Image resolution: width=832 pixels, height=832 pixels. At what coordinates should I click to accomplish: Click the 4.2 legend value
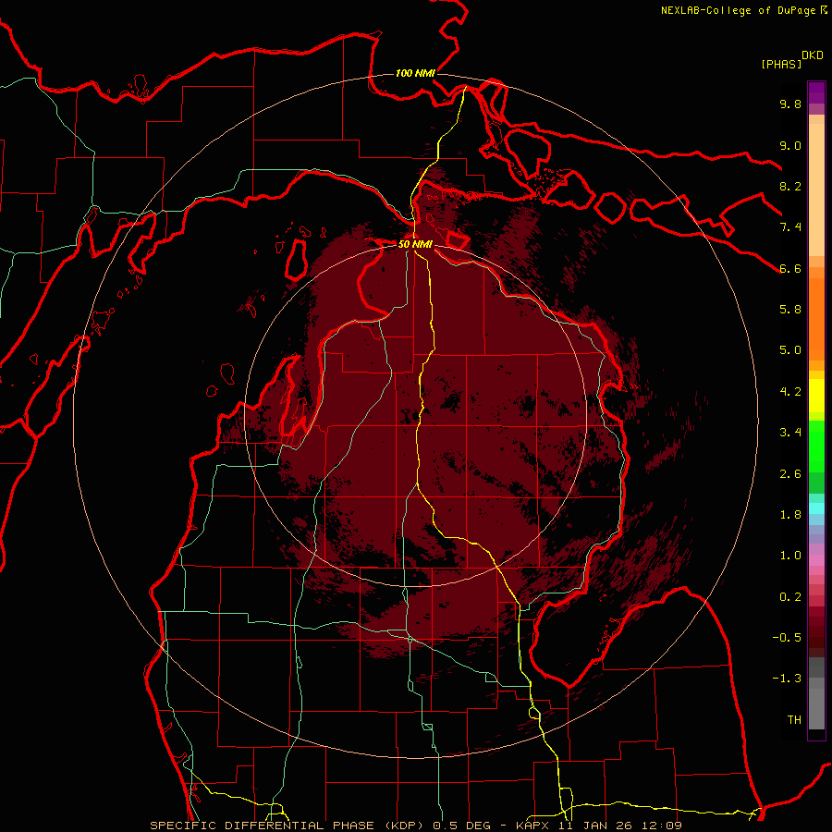(790, 392)
